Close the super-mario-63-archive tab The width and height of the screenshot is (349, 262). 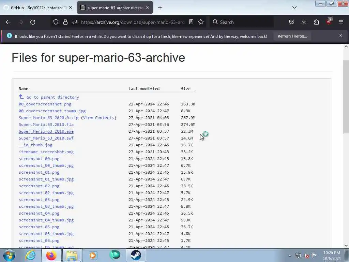pyautogui.click(x=147, y=8)
